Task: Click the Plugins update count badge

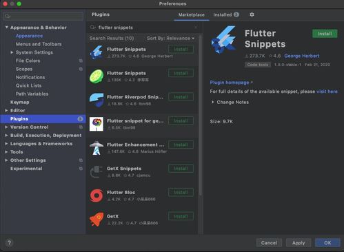Action: 80,118
